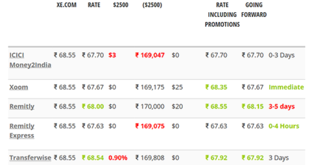This screenshot has height=165, width=314.
Task: Click the Rate Including Promotions header
Action: click(x=222, y=15)
